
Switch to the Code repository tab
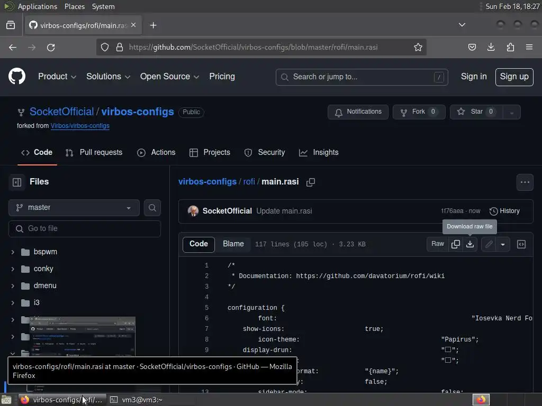click(x=37, y=152)
